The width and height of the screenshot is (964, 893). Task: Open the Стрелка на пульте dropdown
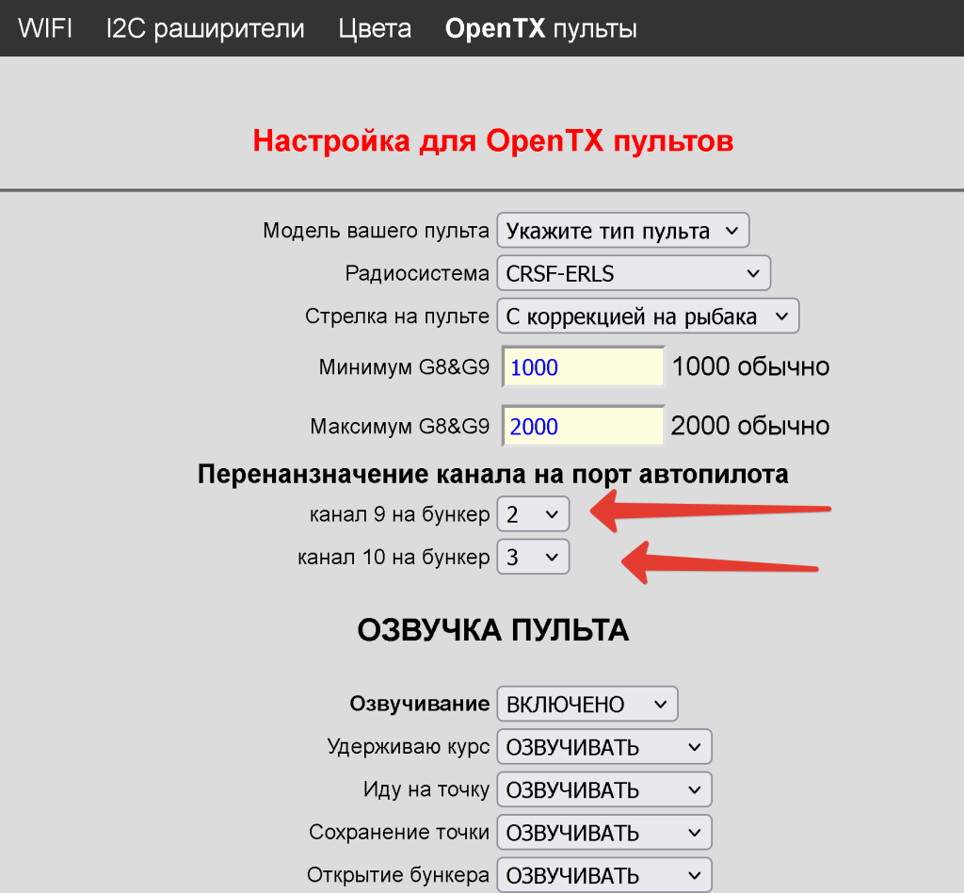pos(648,317)
